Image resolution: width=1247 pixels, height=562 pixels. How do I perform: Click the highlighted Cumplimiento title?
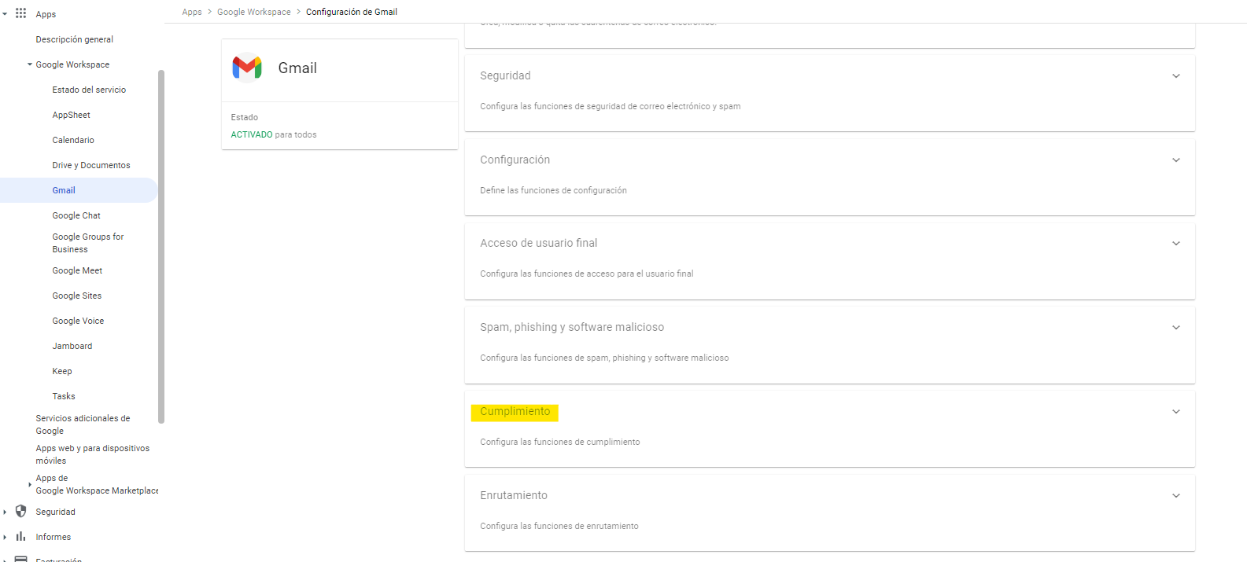point(515,412)
